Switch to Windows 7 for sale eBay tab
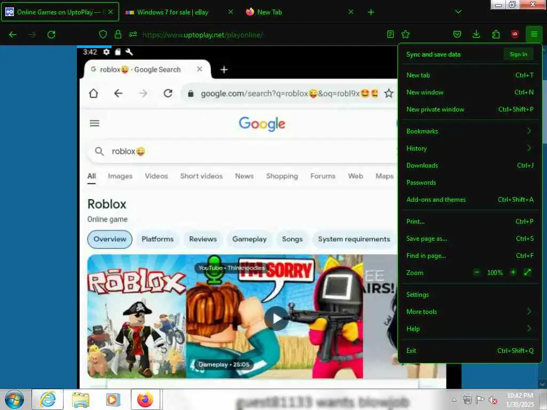547x410 pixels. [179, 12]
